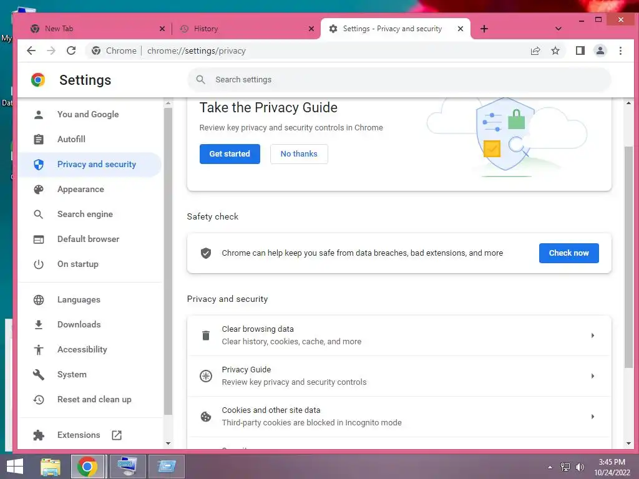Go back using the browser back arrow
Image resolution: width=639 pixels, height=479 pixels.
point(31,51)
